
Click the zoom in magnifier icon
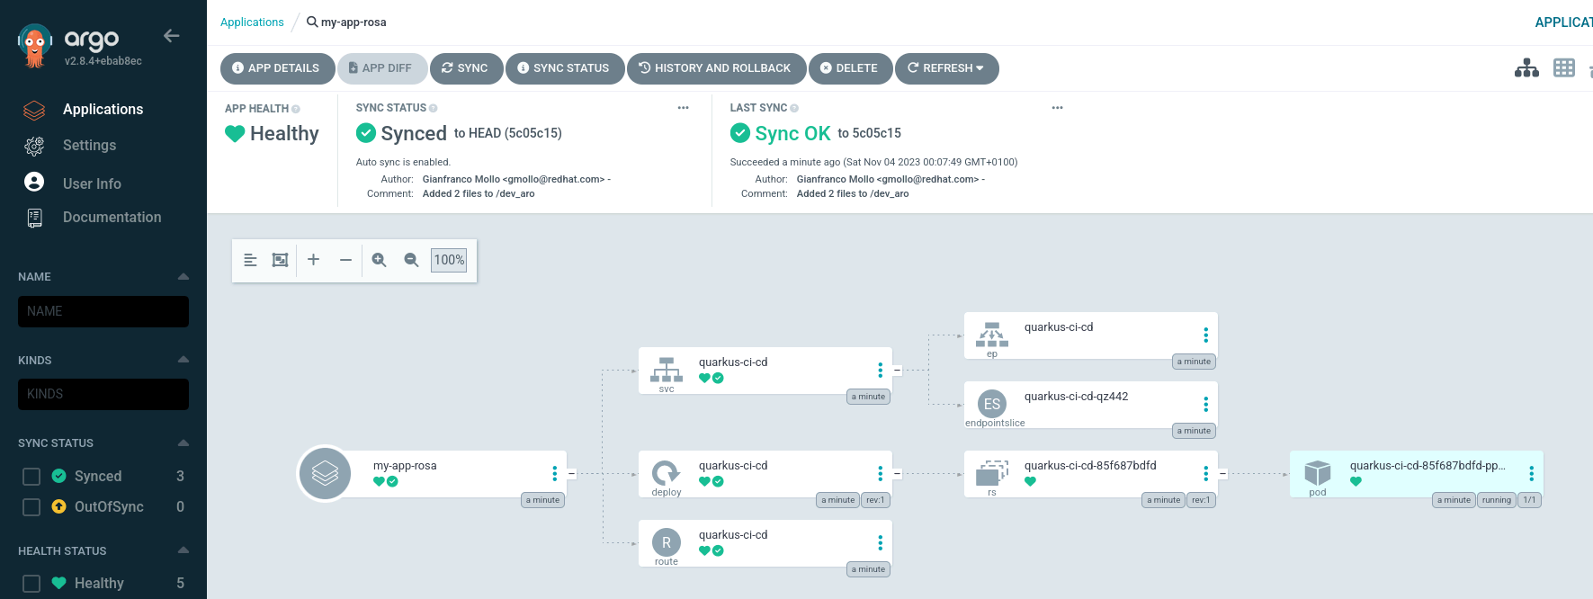[380, 260]
